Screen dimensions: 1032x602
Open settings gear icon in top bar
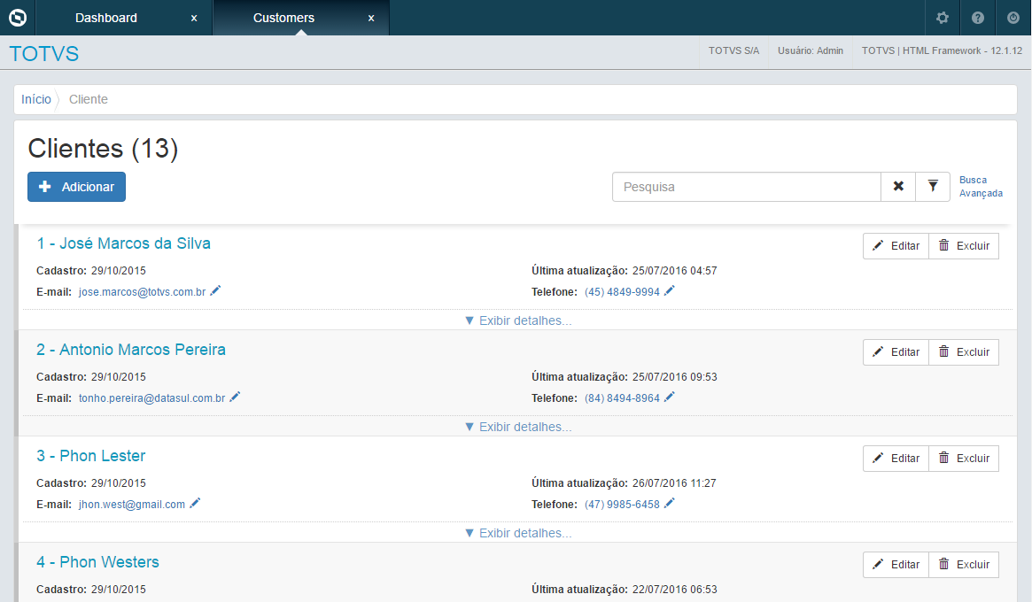(x=943, y=18)
